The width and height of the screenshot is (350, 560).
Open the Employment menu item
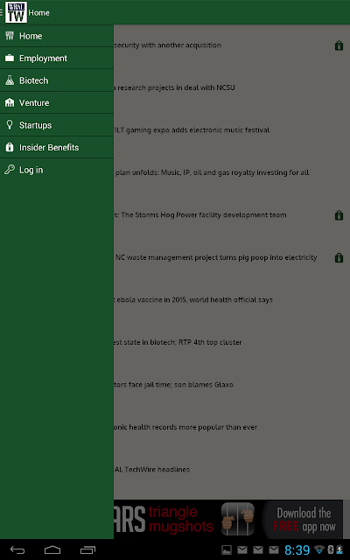(x=57, y=58)
